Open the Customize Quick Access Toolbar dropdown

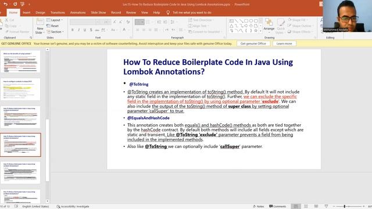pyautogui.click(x=30, y=4)
